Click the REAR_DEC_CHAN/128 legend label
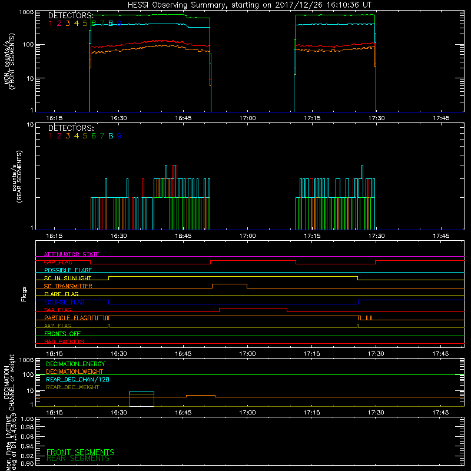471x471 pixels. tap(78, 380)
